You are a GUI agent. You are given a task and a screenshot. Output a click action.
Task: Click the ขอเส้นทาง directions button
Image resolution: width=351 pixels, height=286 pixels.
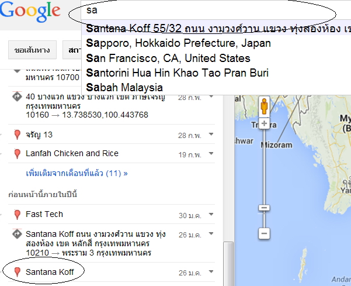32,50
